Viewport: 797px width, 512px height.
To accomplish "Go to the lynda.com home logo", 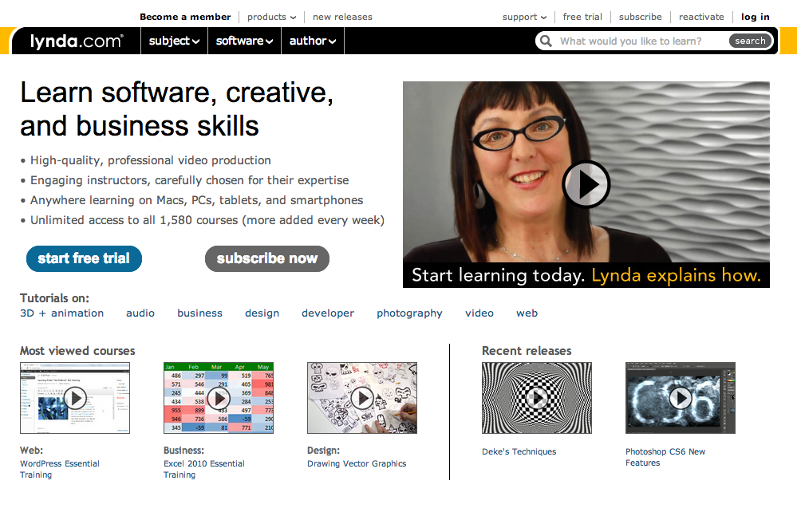I will tap(77, 41).
